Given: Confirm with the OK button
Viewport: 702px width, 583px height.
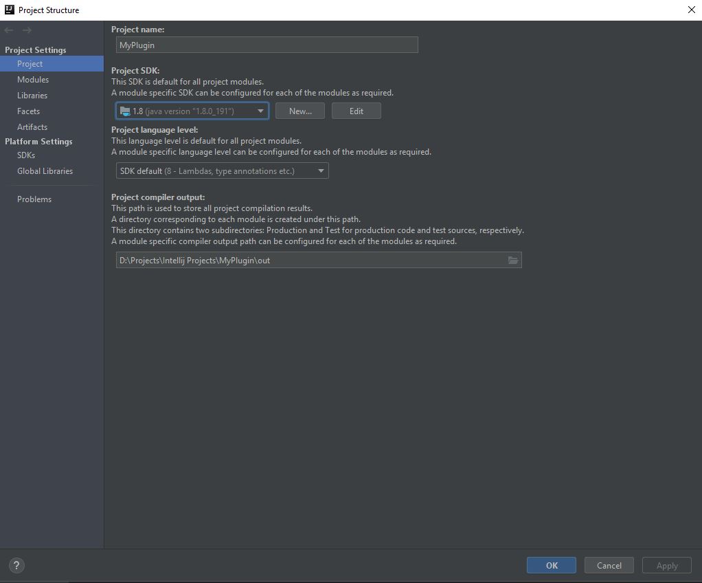Looking at the screenshot, I should 552,565.
